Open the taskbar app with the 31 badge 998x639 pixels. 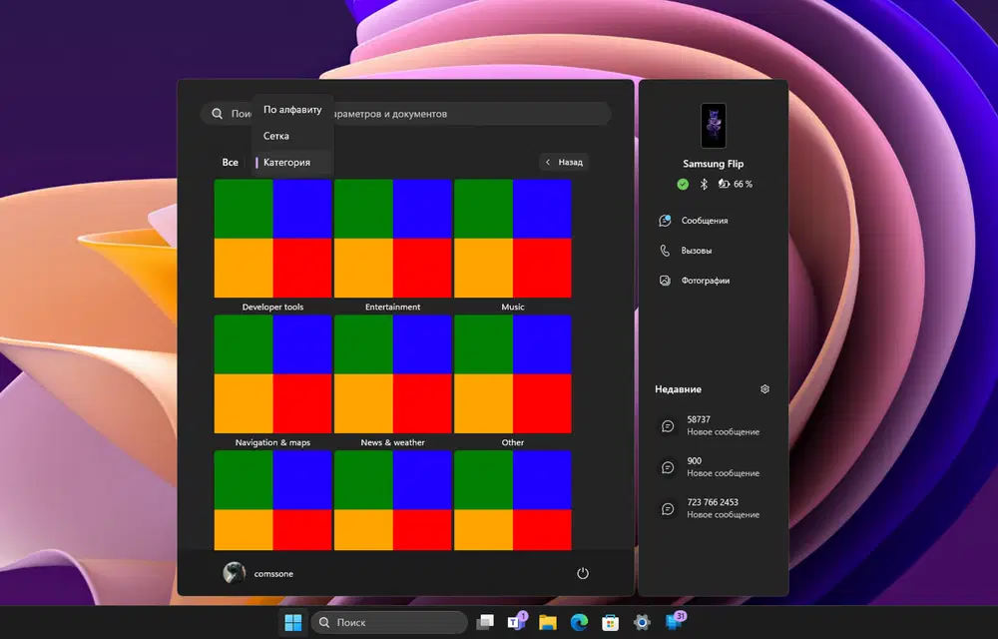pyautogui.click(x=674, y=621)
